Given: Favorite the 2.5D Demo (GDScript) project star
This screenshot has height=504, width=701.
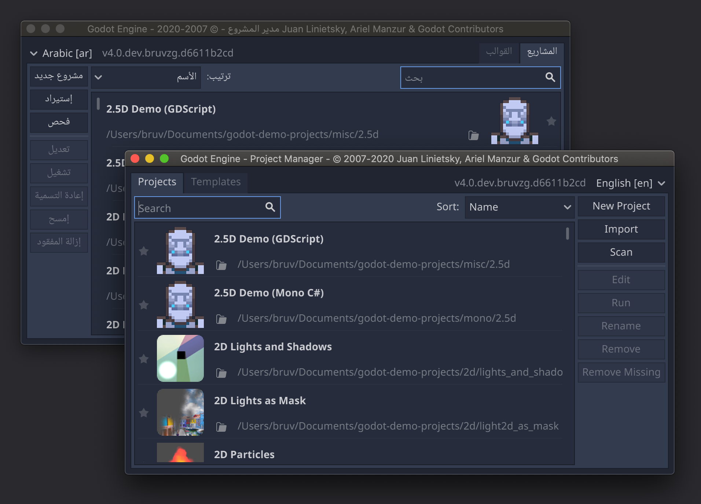Looking at the screenshot, I should 144,251.
